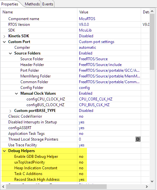This screenshot has width=157, height=190.
Task: Edit the configBUS_CLOCK_HZ value CPU_BUS_CLK_HZ
Action: 94,105
